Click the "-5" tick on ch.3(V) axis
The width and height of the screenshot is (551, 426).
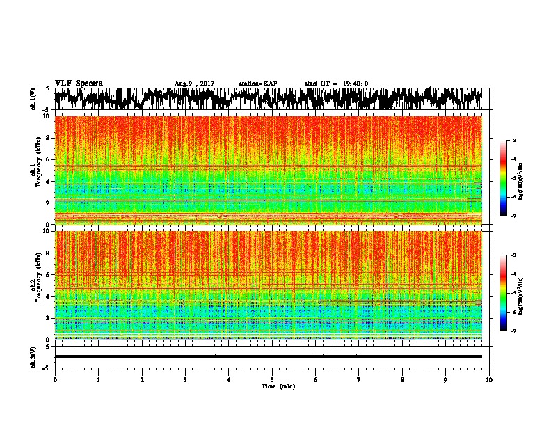coord(47,368)
